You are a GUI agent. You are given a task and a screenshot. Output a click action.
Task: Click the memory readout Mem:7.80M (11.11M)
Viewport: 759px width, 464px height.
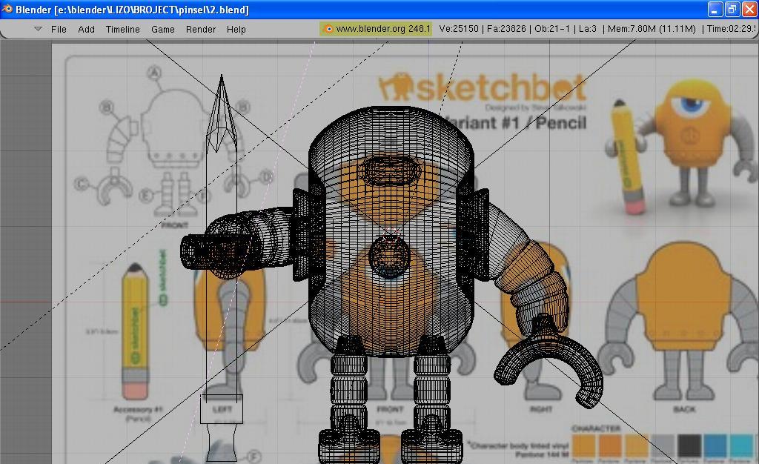652,29
